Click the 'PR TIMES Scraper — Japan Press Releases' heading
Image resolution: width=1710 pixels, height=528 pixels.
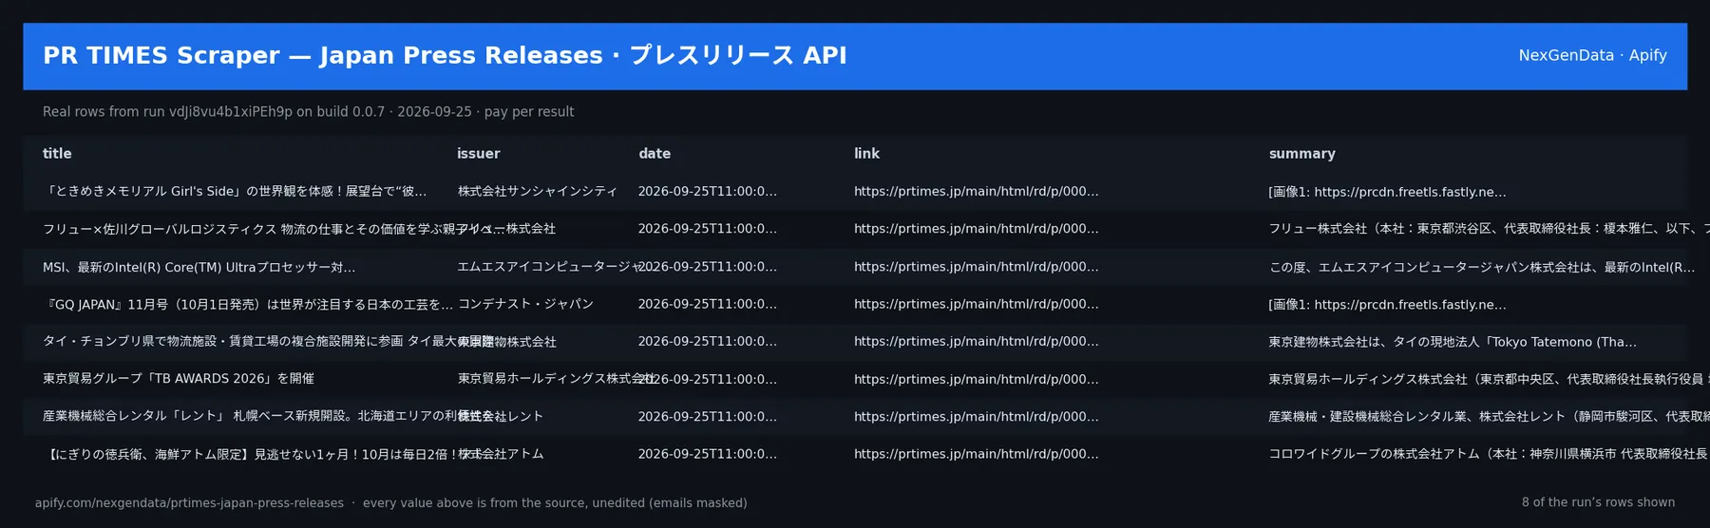click(x=445, y=55)
